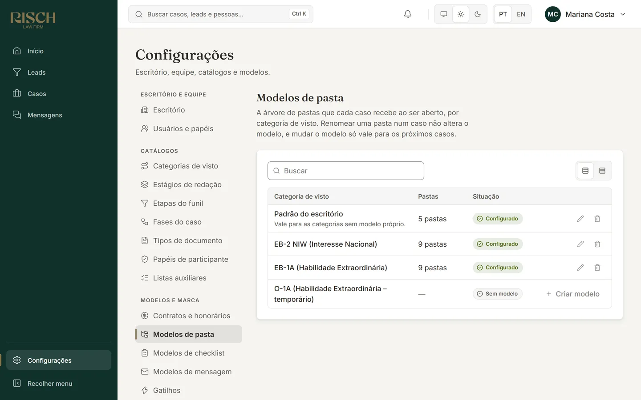Focus the Buscar folder template search field
This screenshot has height=400, width=641.
346,171
